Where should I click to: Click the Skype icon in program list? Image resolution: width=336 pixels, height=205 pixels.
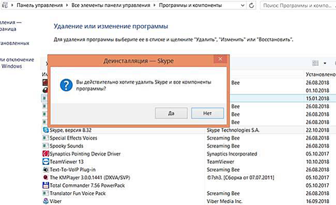(46, 130)
